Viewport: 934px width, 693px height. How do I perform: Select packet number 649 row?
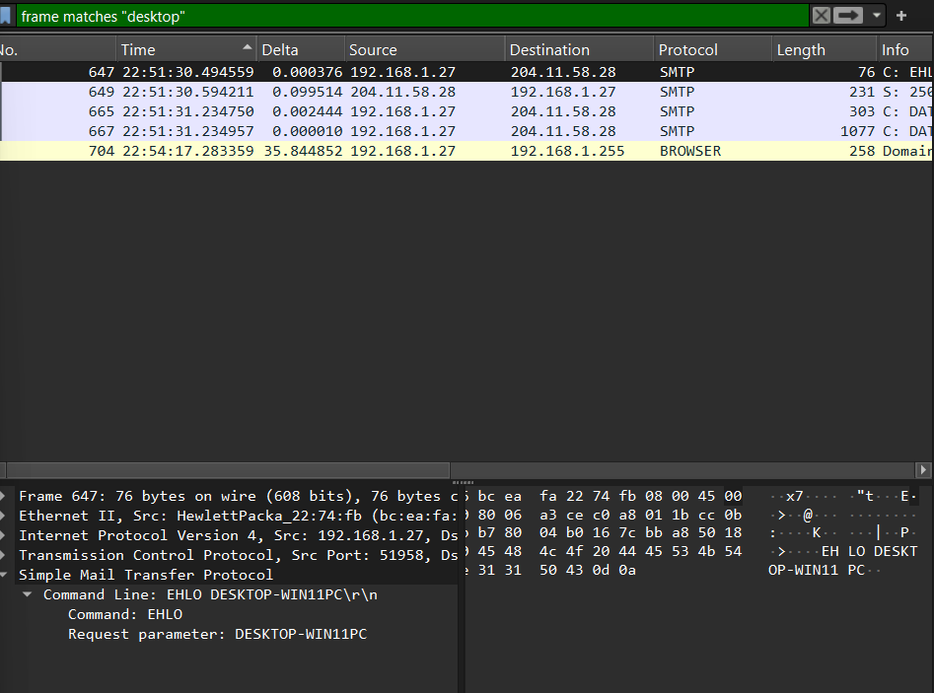(467, 92)
